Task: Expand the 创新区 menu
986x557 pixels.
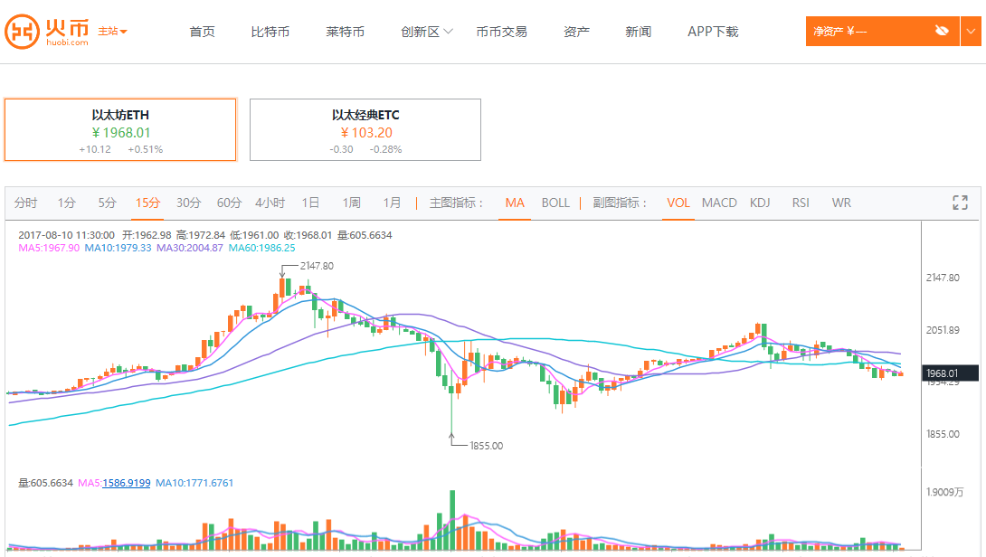Action: (426, 32)
